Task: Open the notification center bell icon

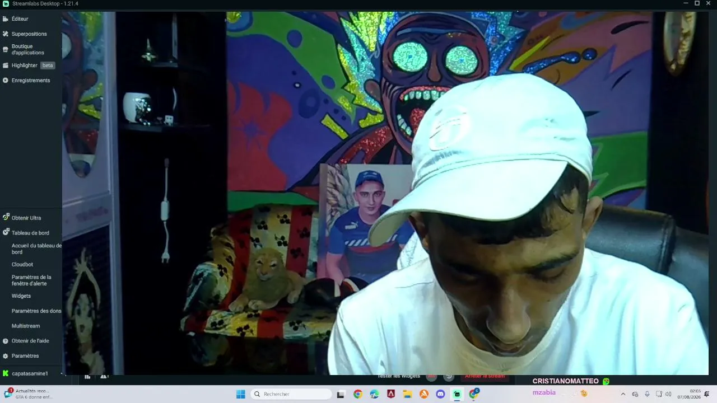Action: (x=707, y=394)
